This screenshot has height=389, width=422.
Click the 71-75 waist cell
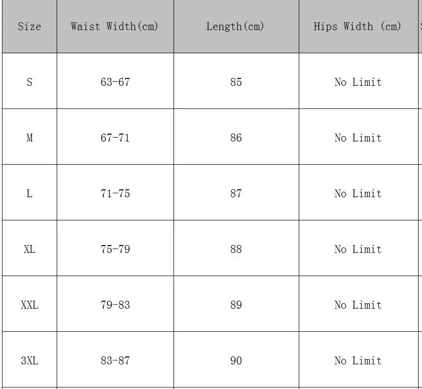(115, 193)
